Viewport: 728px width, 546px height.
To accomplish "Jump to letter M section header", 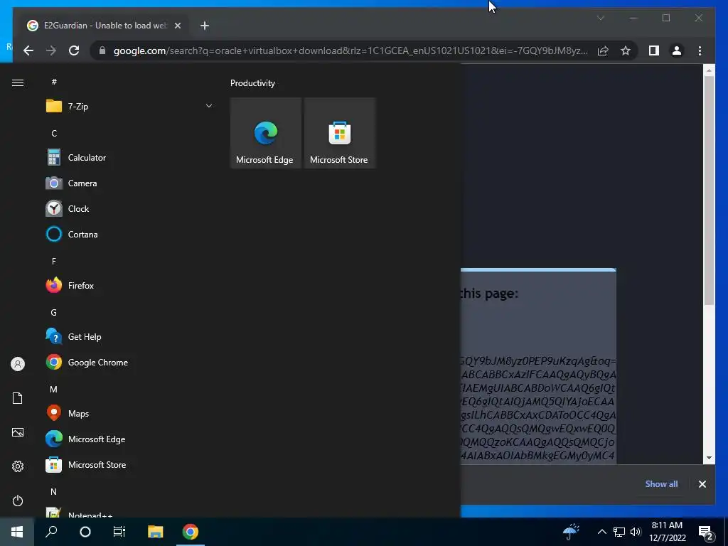I will point(54,389).
